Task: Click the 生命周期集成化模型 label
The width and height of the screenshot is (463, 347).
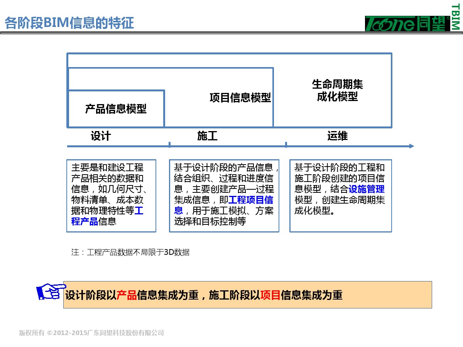Action: [337, 91]
